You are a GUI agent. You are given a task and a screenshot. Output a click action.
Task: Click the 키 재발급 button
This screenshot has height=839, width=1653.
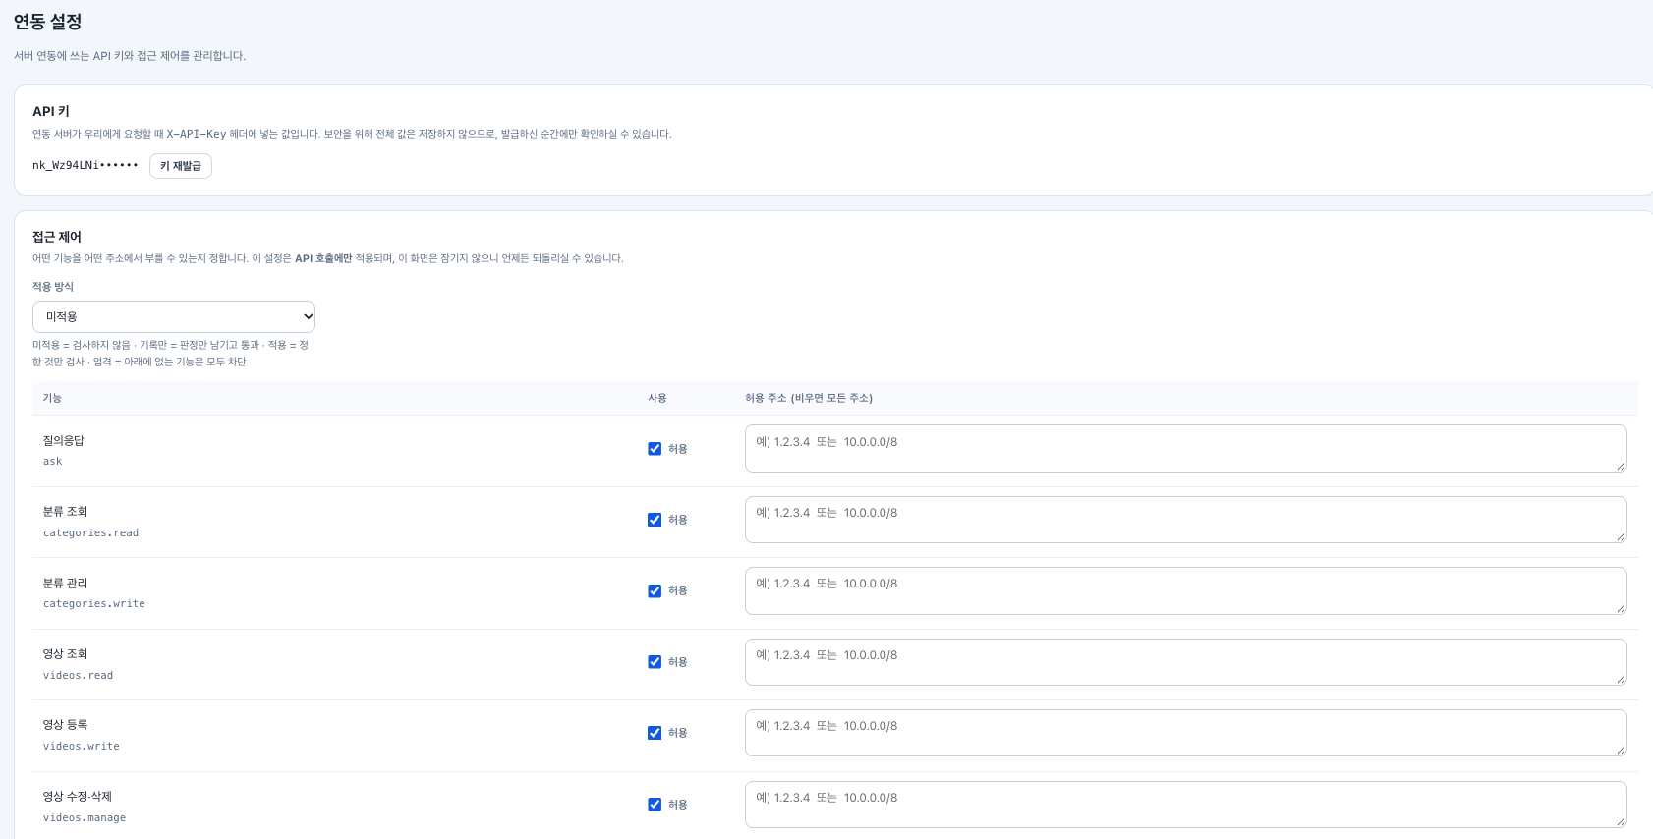point(181,166)
